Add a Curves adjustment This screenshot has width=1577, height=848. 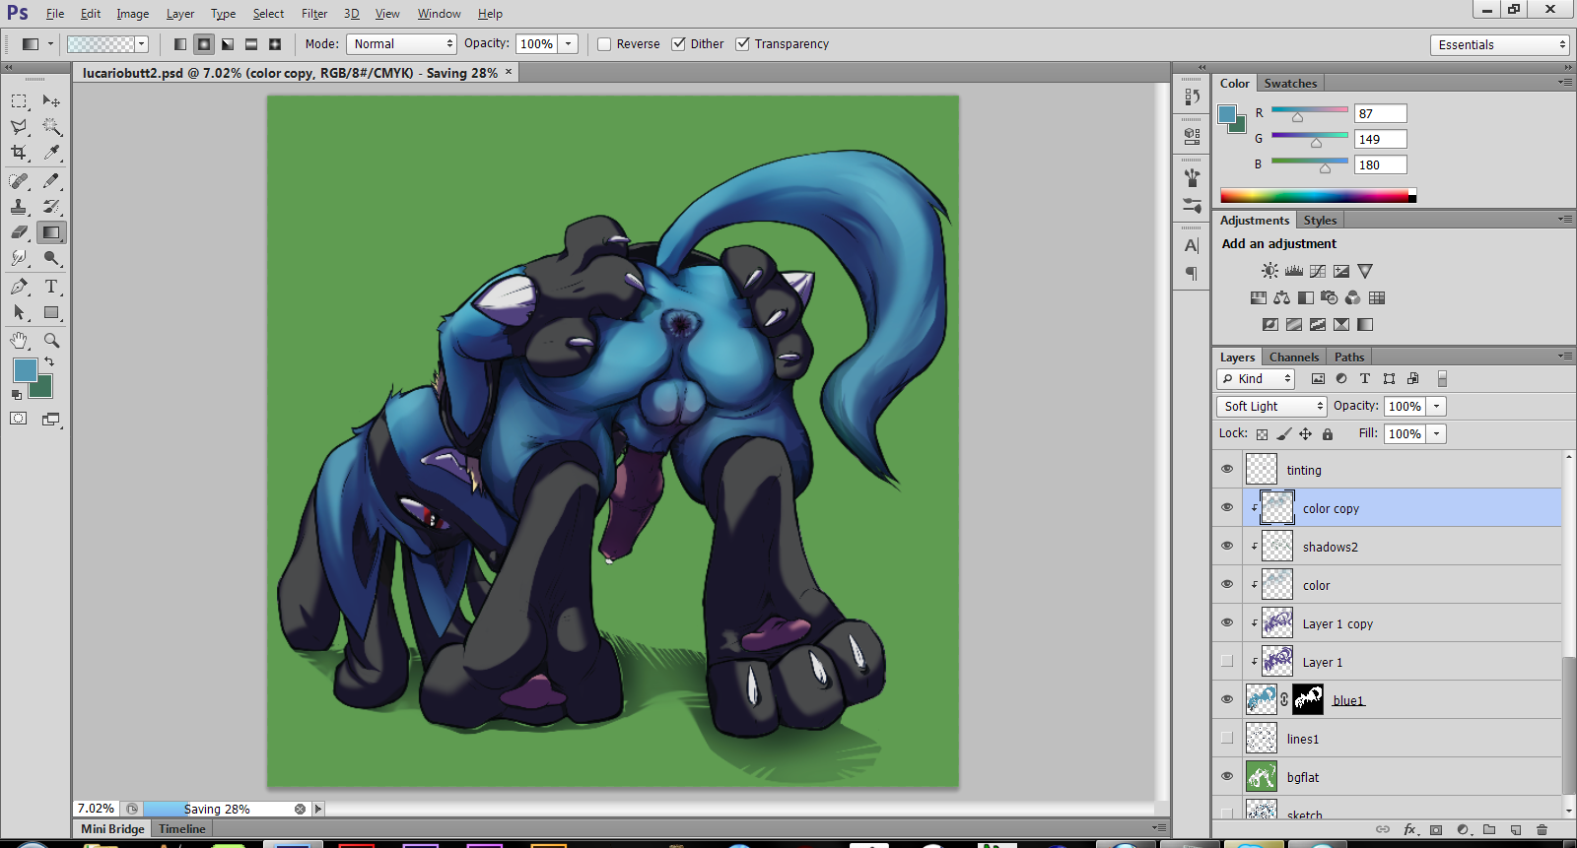[1318, 271]
